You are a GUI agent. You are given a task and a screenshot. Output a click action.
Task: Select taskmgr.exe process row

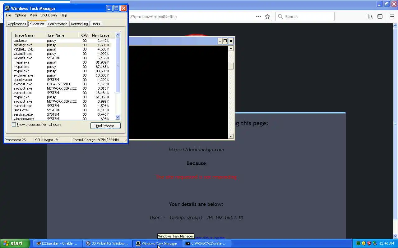tap(62, 45)
